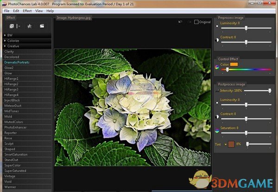Screen dimensions: 278x192
Task: Open the Tint dropdown arrow
Action: [225, 144]
